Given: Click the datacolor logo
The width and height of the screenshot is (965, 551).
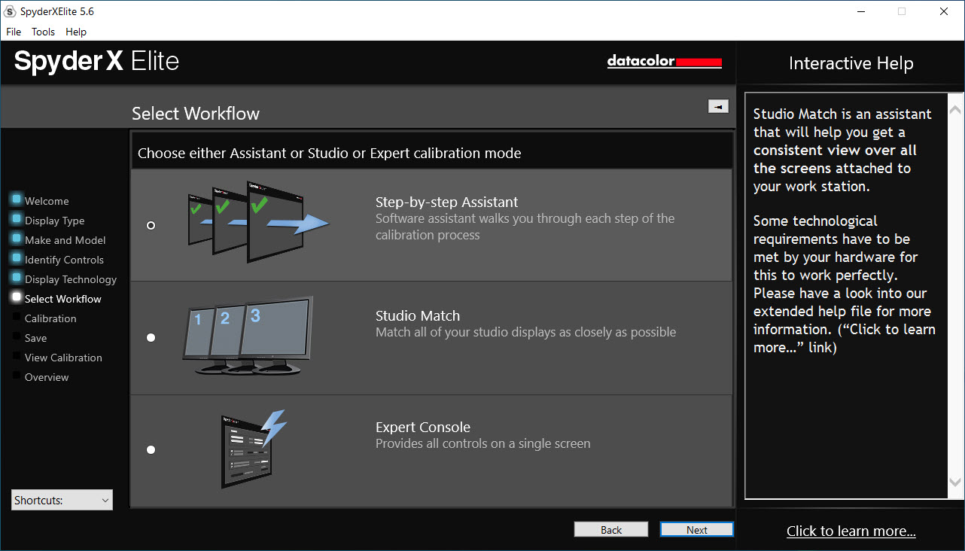Looking at the screenshot, I should click(665, 62).
